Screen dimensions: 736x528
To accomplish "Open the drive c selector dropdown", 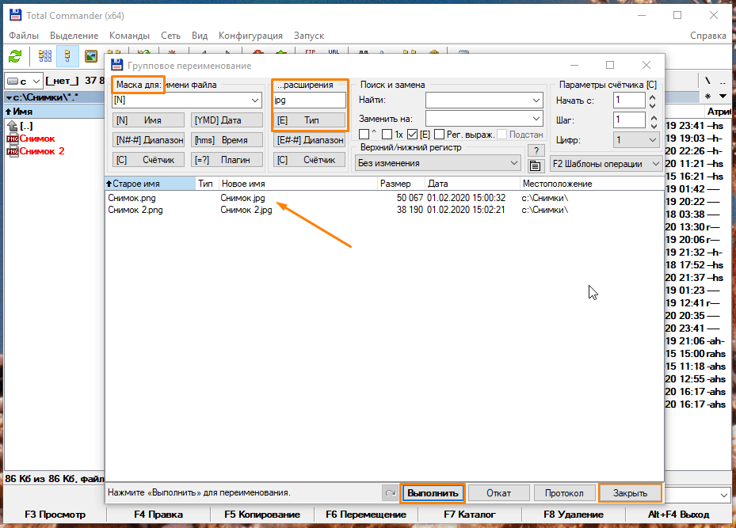I will coord(24,81).
